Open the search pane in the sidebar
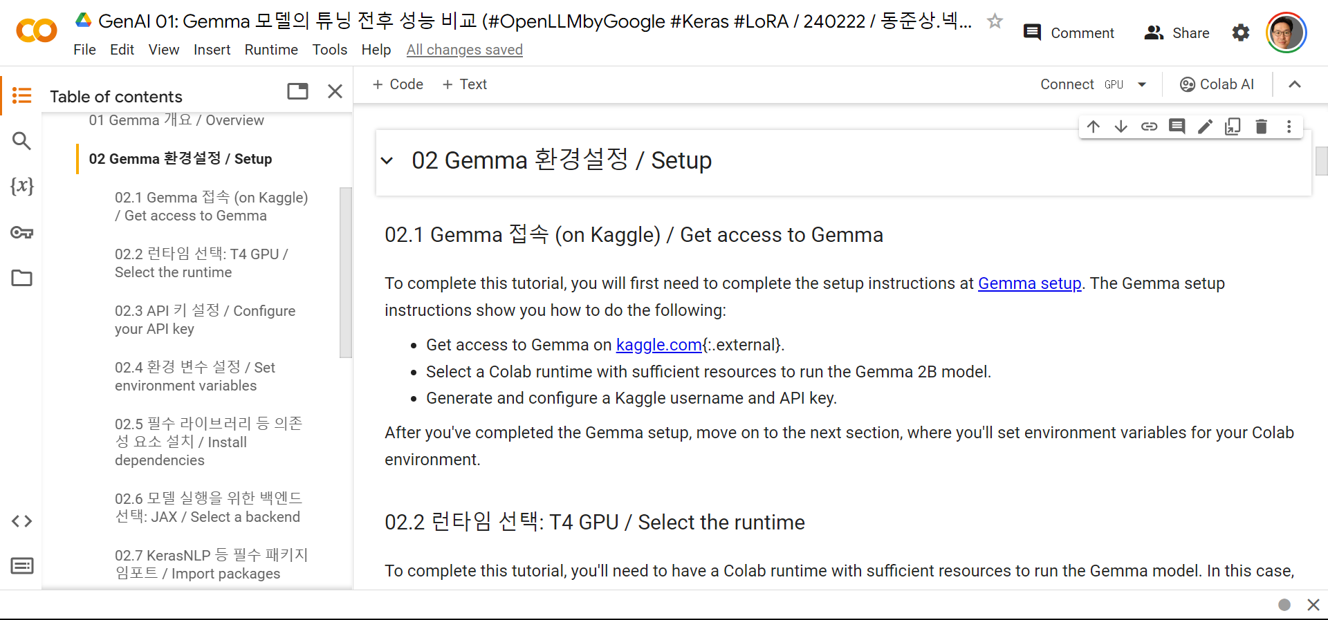Screen dimensions: 1328x620 21,140
